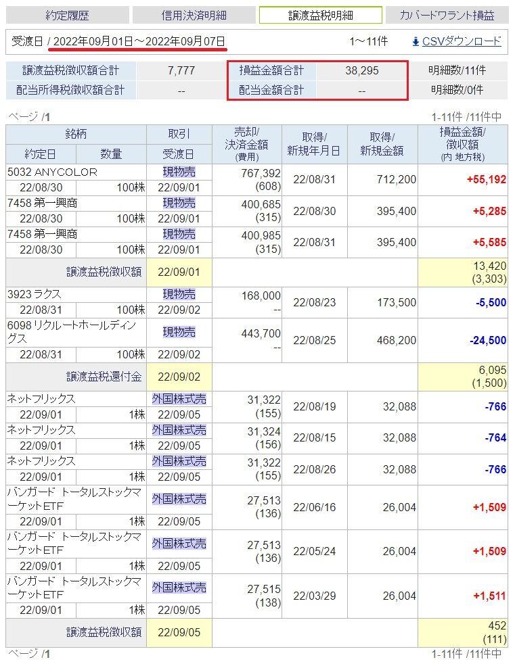515x666 pixels.
Task: Click the 443,700 sale amount
Action: coord(261,334)
